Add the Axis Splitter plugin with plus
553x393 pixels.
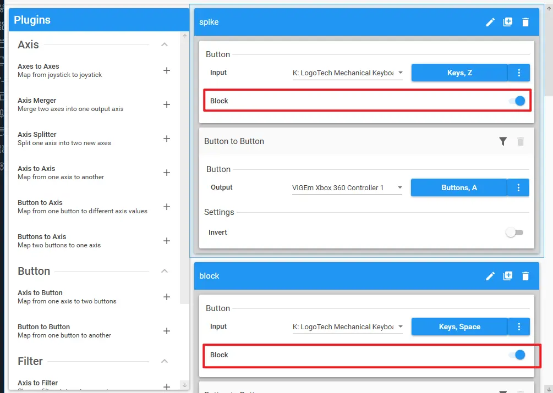pos(167,139)
